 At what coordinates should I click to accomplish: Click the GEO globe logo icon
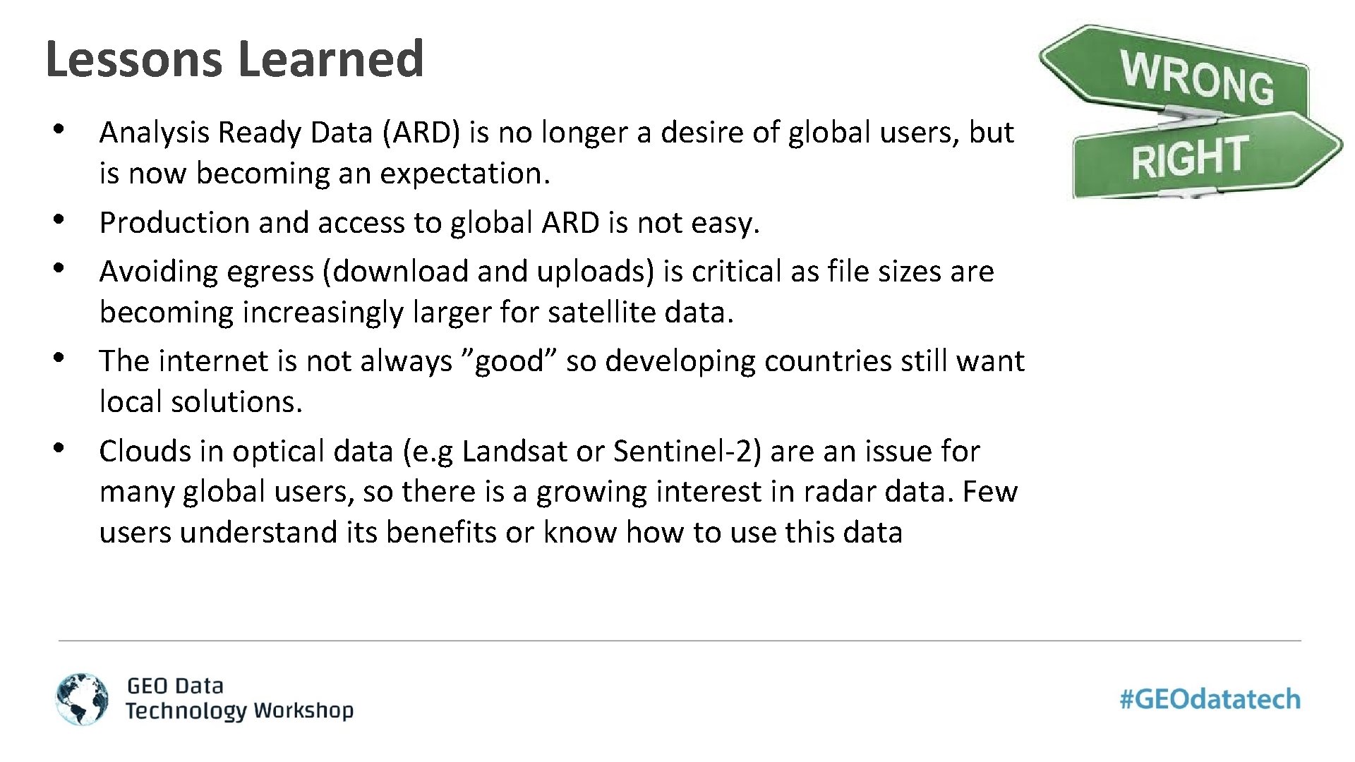[x=83, y=698]
